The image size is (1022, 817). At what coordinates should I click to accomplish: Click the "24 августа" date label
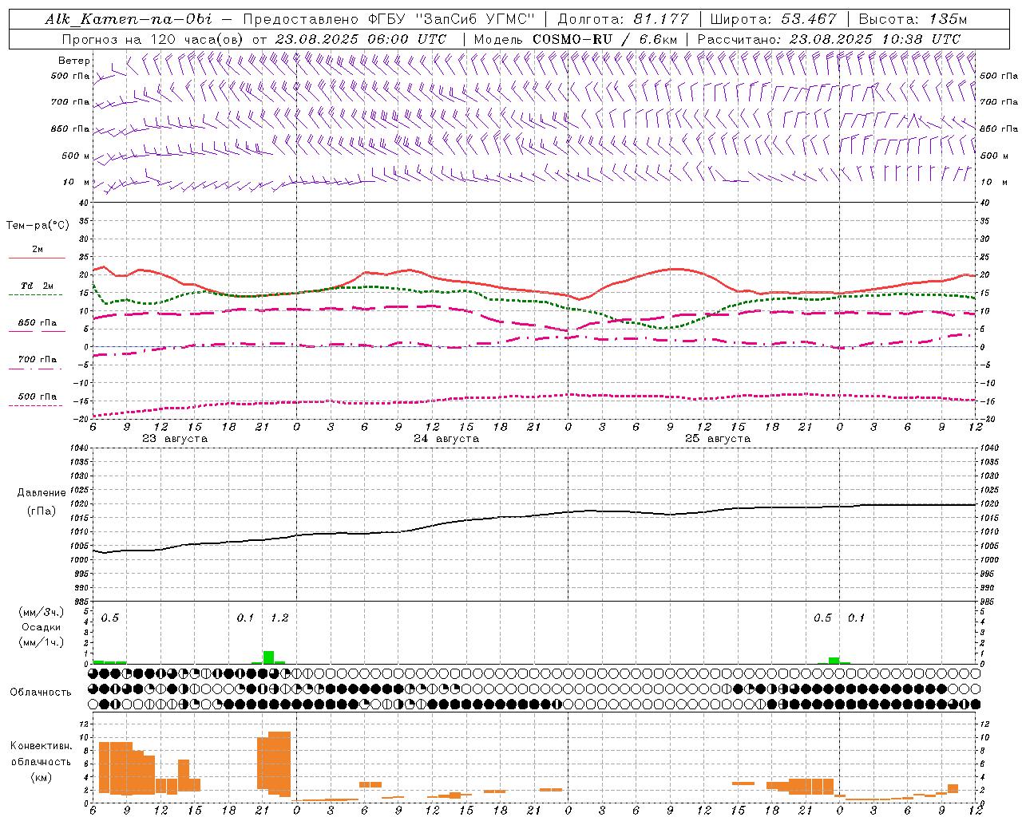pyautogui.click(x=446, y=439)
